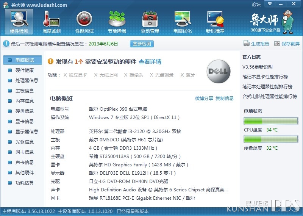303x216 pixels.
Task: Open 性能测试 gauge icon
Action: tap(84, 22)
